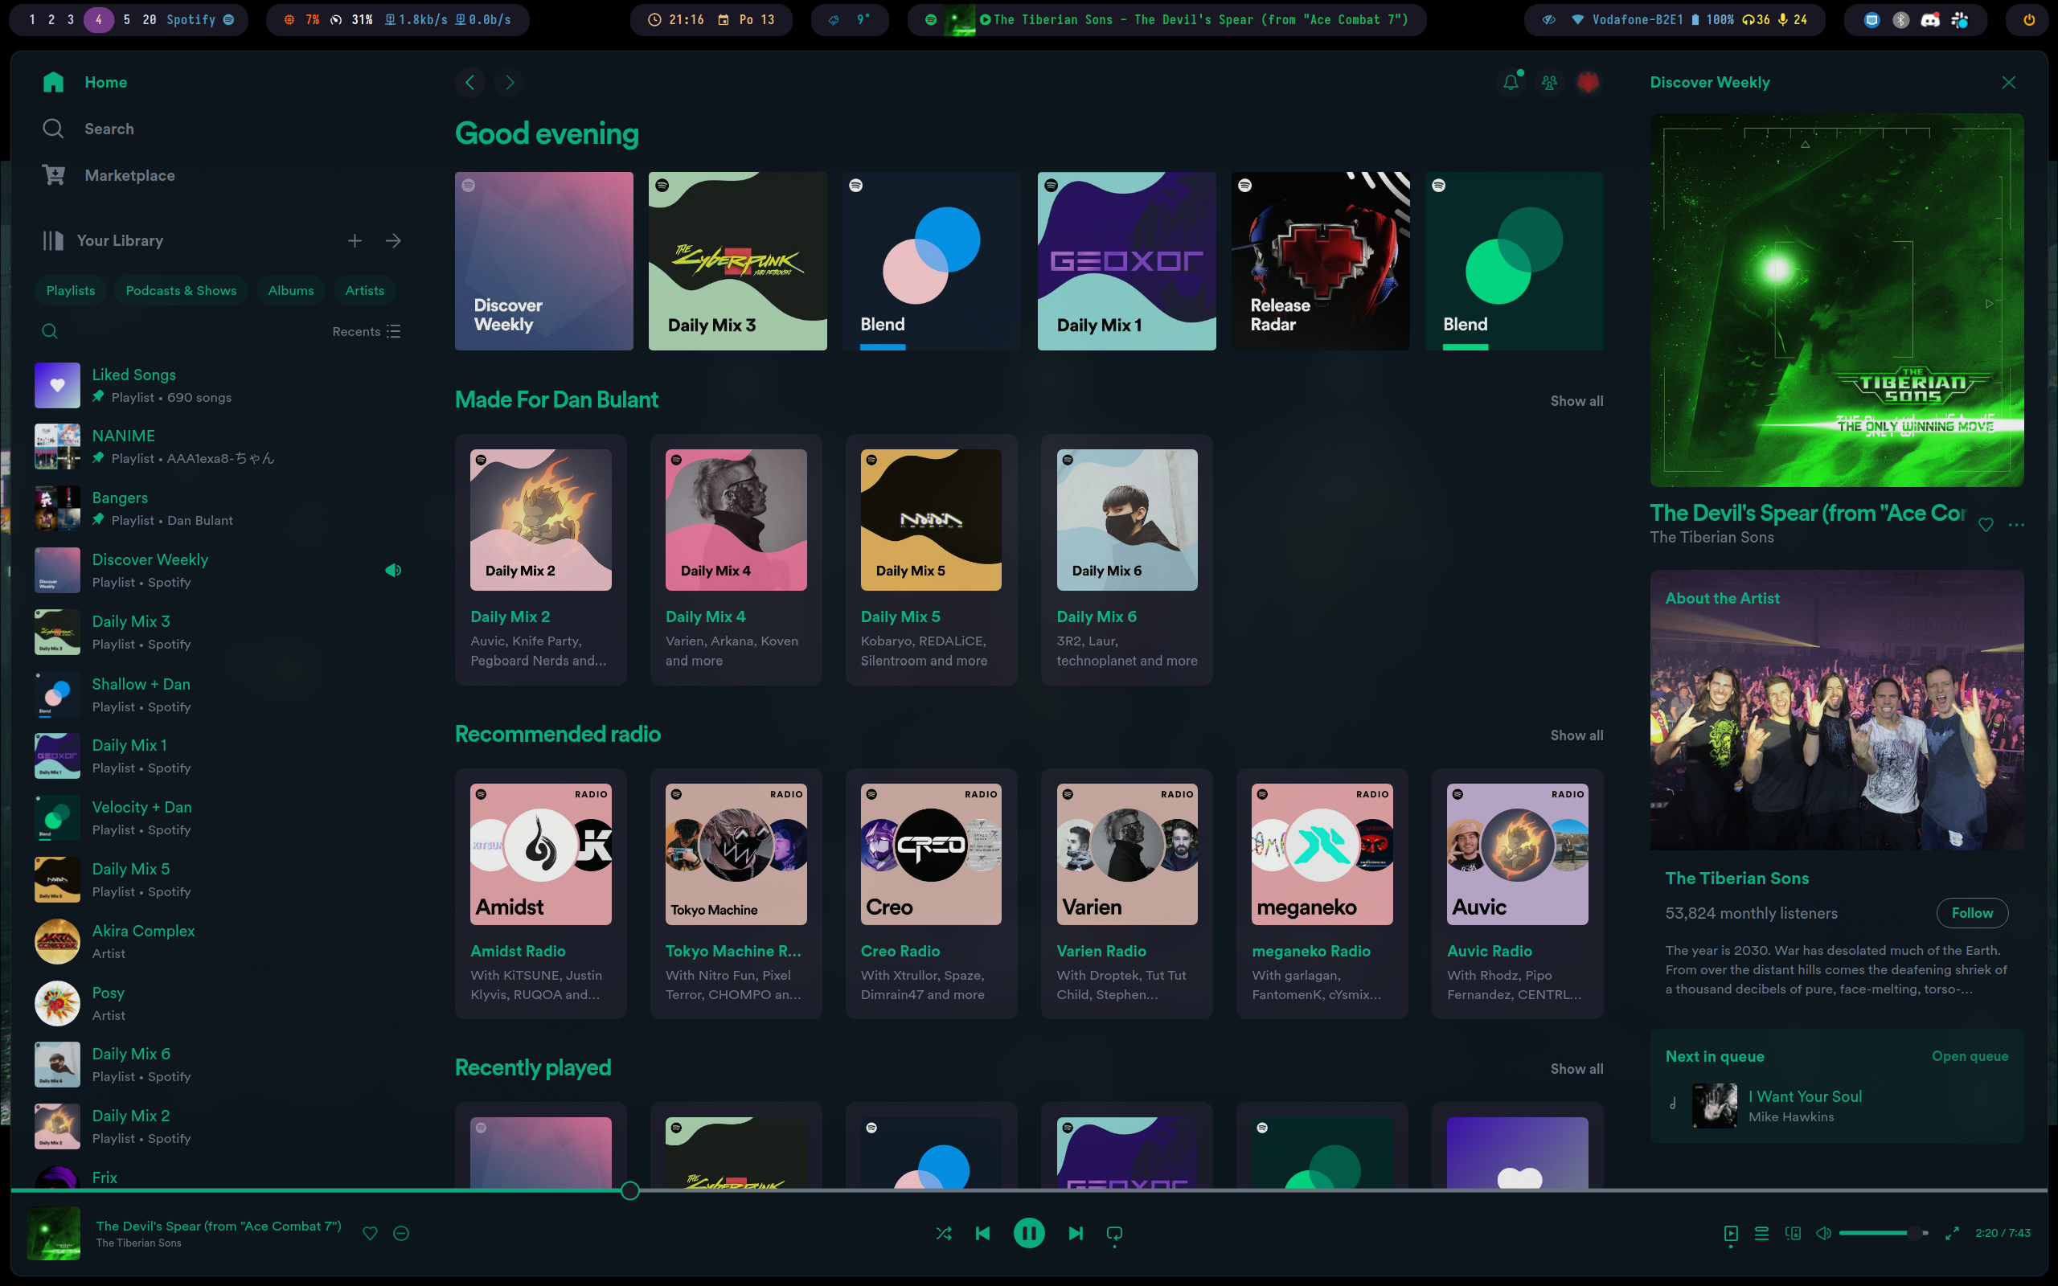
Task: Open Discover Weekly tile at top
Action: point(544,261)
